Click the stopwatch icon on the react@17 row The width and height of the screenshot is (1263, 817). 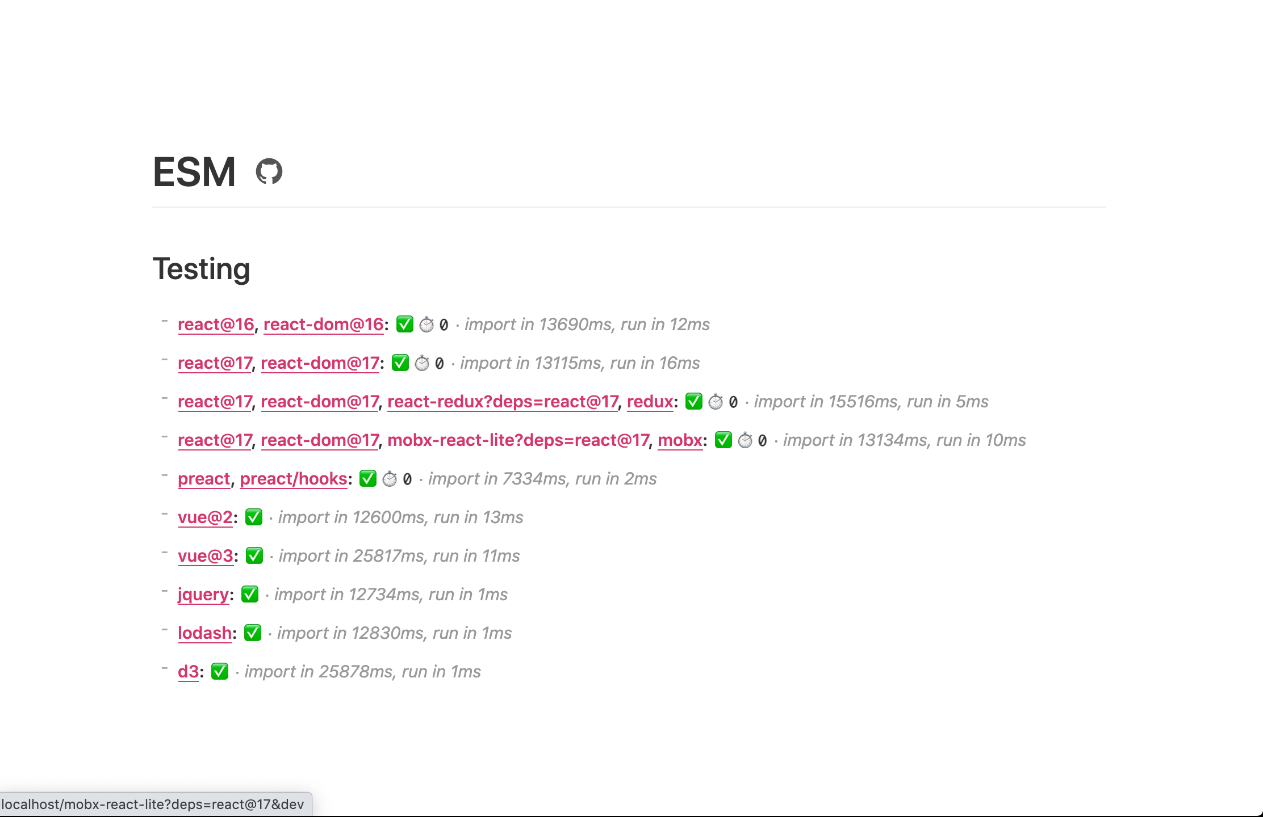422,363
